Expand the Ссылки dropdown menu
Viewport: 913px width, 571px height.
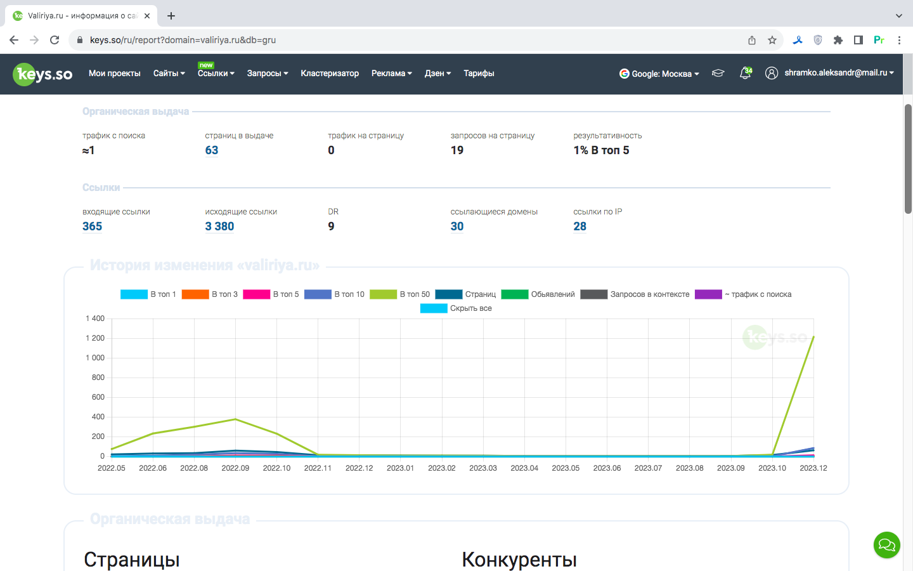[x=216, y=74]
